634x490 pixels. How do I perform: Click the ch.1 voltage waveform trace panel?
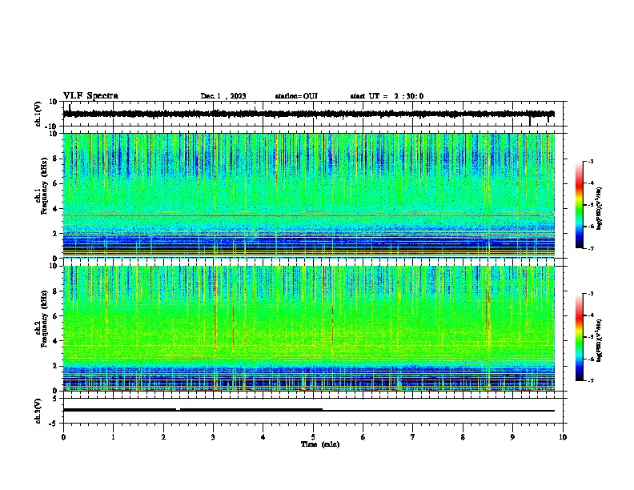click(315, 114)
